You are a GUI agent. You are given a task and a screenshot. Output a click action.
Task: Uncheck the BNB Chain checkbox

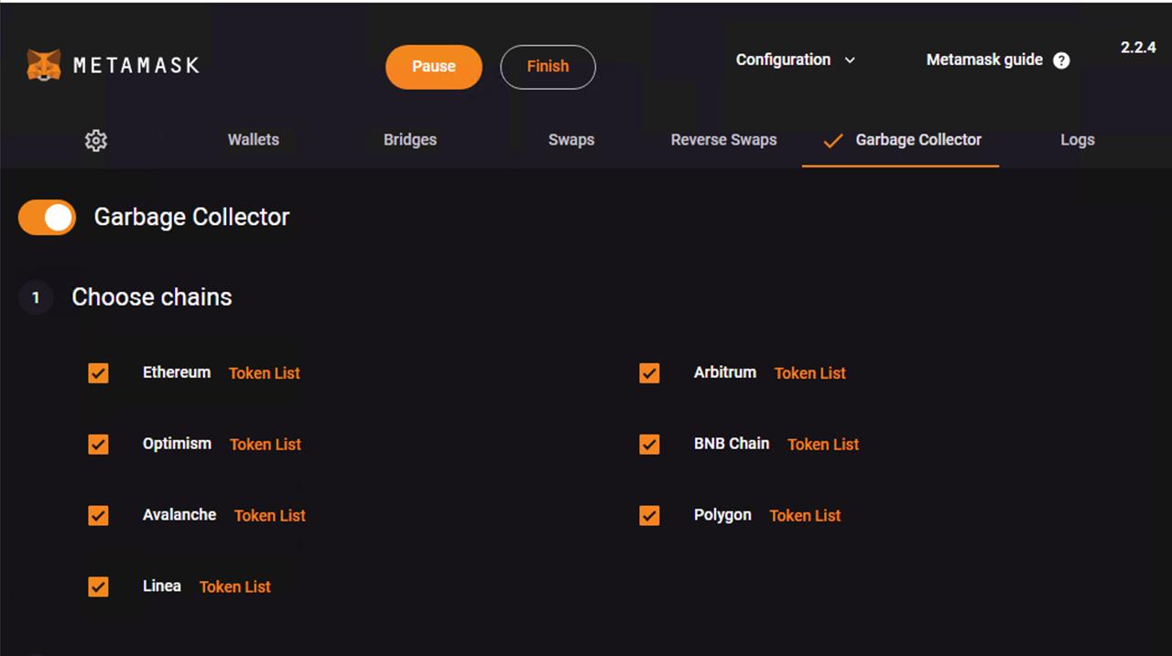(x=649, y=445)
